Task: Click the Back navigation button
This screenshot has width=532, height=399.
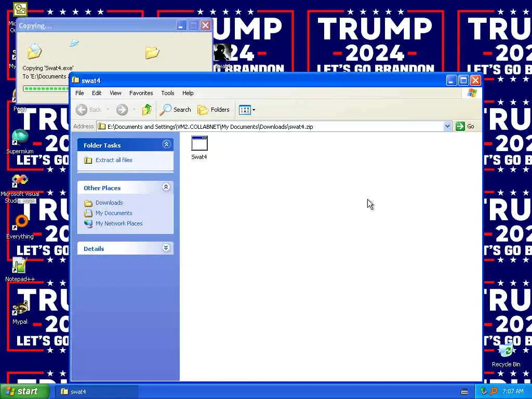Action: click(x=88, y=110)
